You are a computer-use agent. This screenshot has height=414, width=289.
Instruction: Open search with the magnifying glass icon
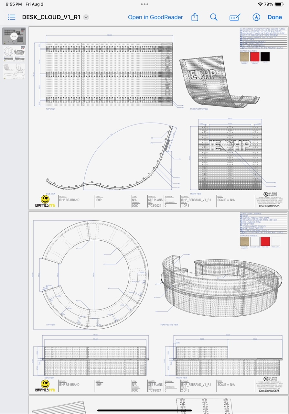(214, 17)
